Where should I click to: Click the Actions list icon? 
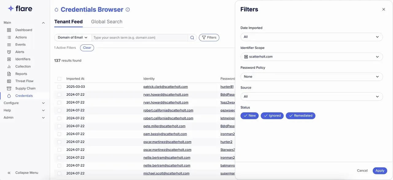9,37
